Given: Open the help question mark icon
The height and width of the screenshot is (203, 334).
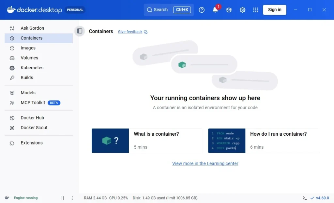Looking at the screenshot, I should click(202, 10).
